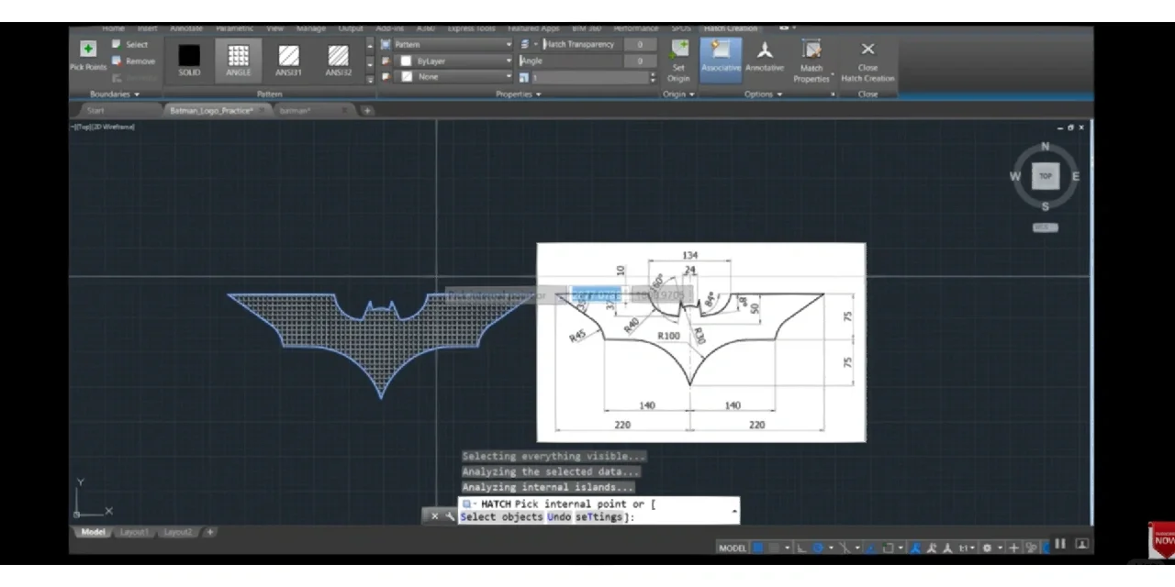Choose the ANSI31 hatch pattern
This screenshot has width=1175, height=587.
(289, 61)
